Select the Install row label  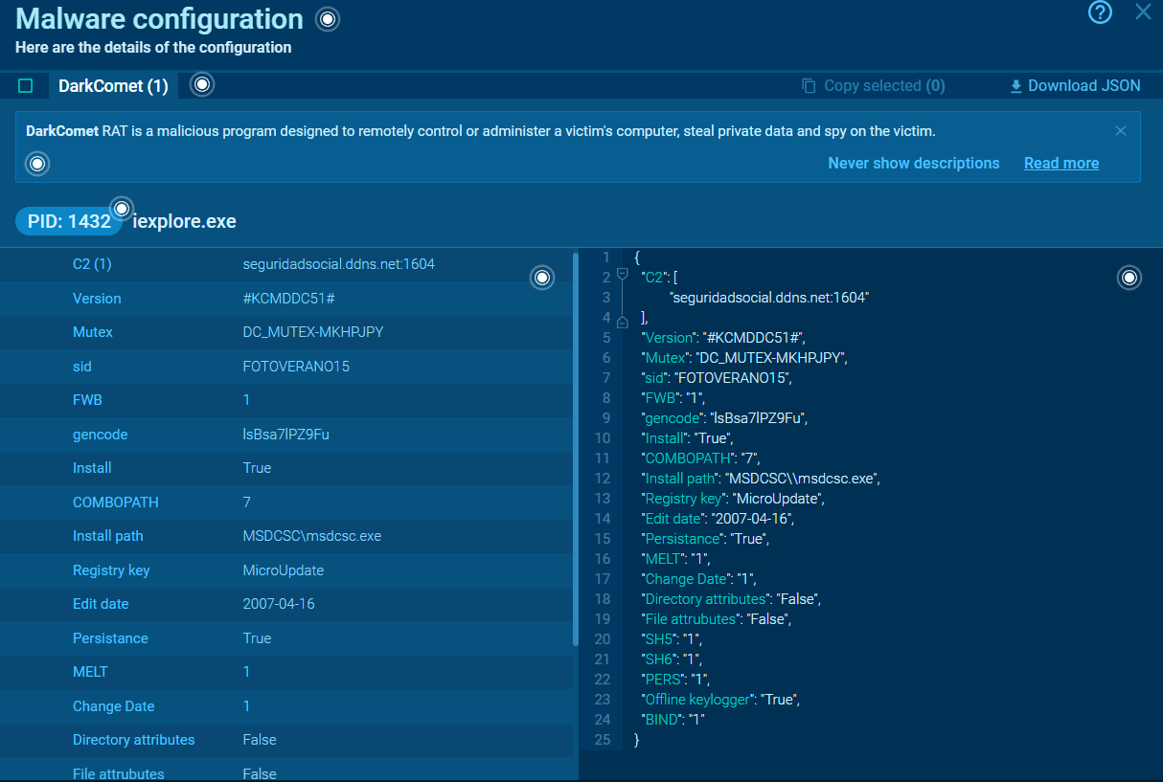(x=92, y=468)
